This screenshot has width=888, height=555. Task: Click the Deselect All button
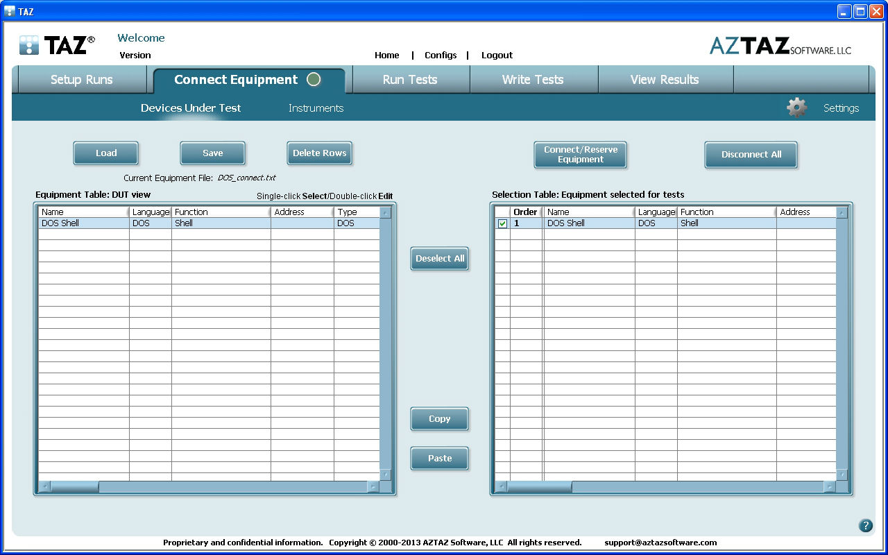coord(440,259)
